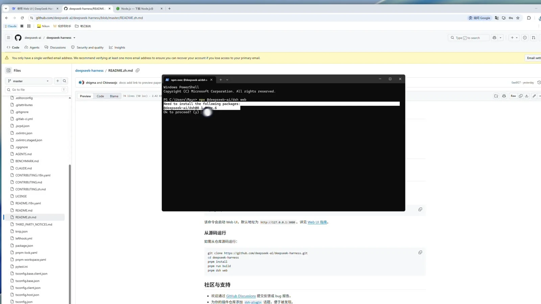Click the GitHub Octocat logo
The height and width of the screenshot is (304, 541).
coord(18,37)
